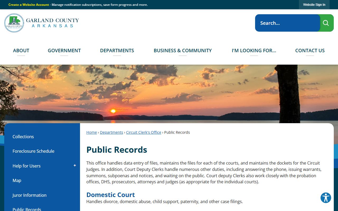Focus the Search input field
338x211 pixels.
288,23
